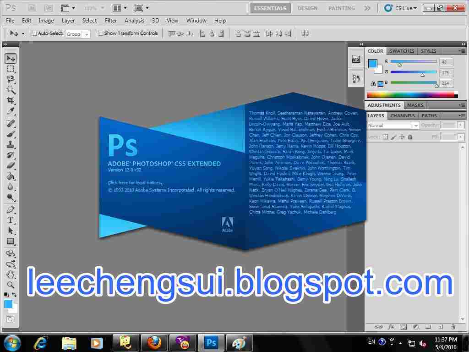Click the R slider in Color panel
Viewport: 469px width, 352px height.
(x=414, y=62)
